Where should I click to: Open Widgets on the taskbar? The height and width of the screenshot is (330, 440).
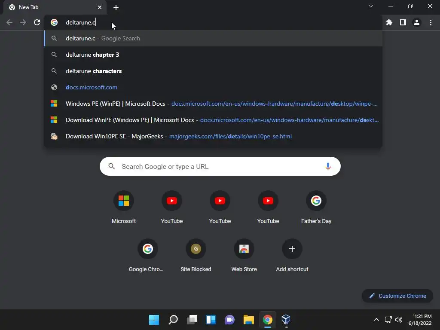click(211, 320)
